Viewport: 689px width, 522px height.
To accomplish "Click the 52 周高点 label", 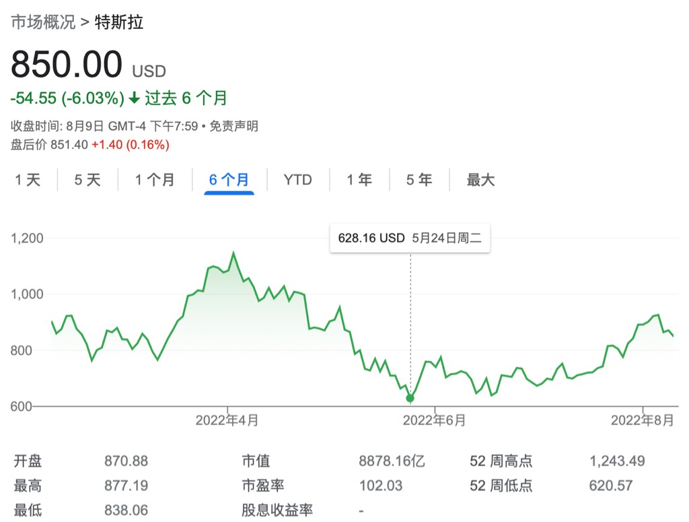I will (501, 461).
